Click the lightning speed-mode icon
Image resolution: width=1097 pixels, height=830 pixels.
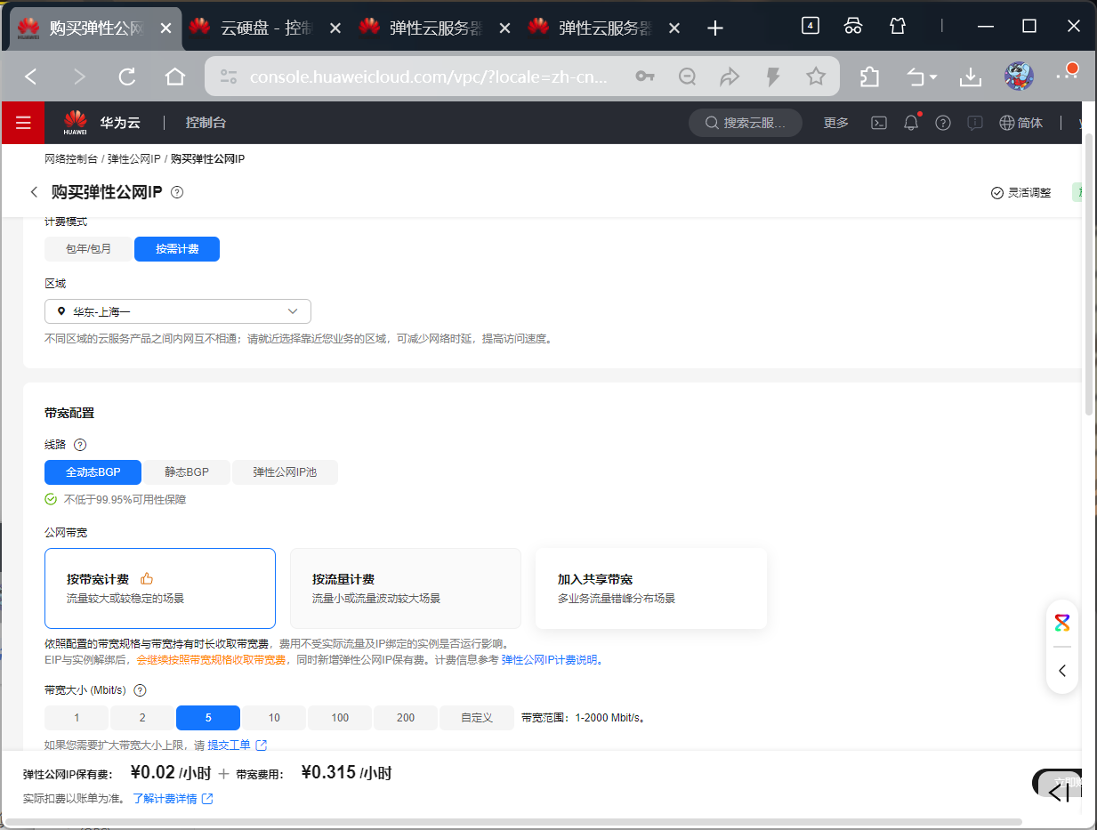point(773,77)
